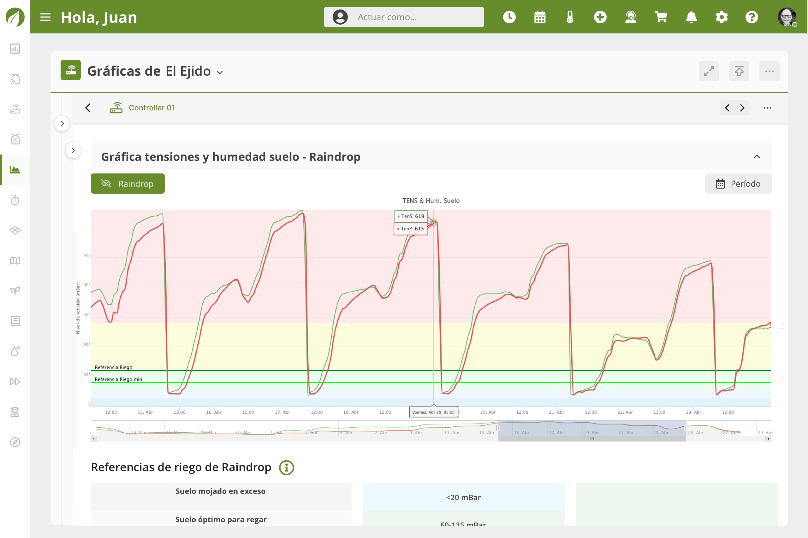Toggle the hamburger navigation menu
The image size is (808, 538).
point(45,17)
